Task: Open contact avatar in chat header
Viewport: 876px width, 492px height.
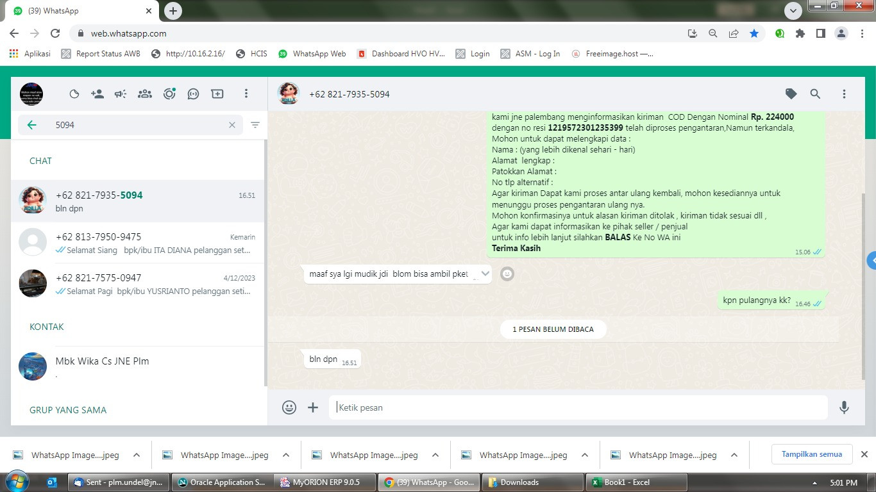Action: 289,94
